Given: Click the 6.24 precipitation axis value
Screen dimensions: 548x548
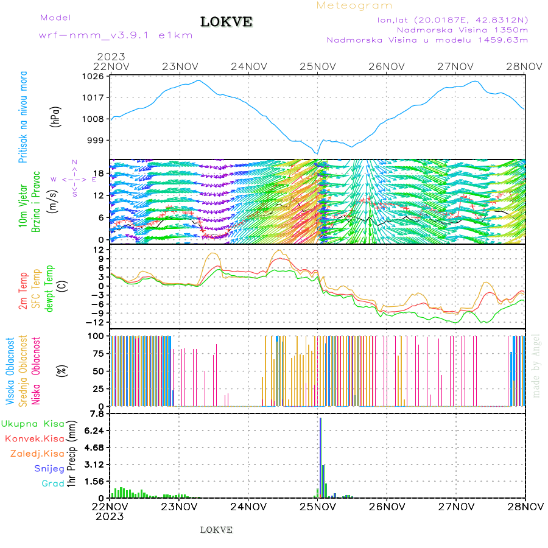Looking at the screenshot, I should pyautogui.click(x=94, y=430).
